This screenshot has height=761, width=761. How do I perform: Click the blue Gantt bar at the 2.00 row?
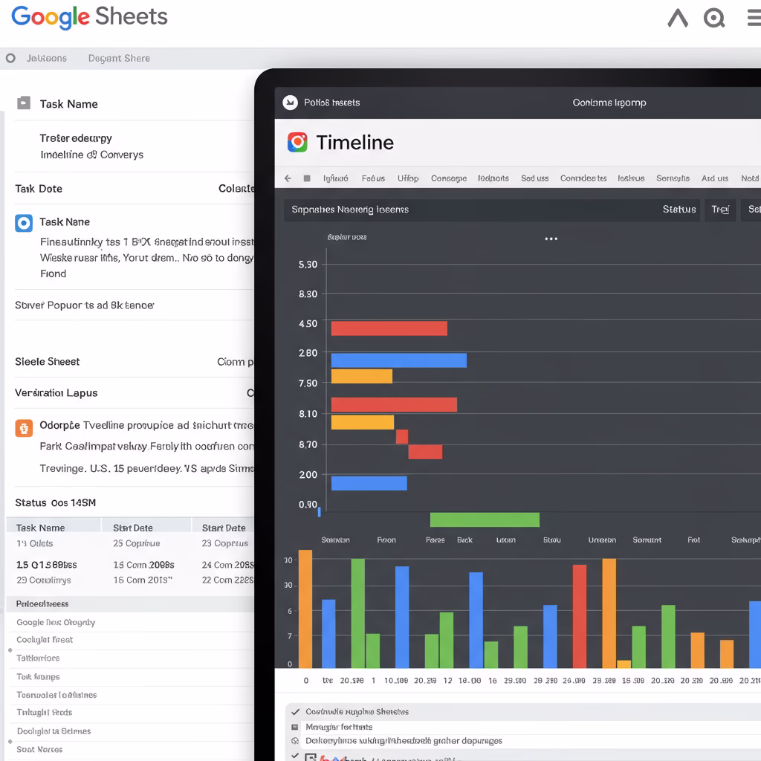[x=369, y=483]
